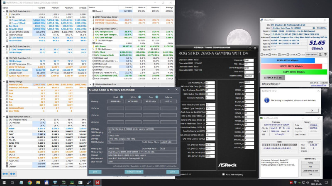Click CPU Package Power sensor icon
The width and height of the screenshot is (332, 186).
(7, 70)
